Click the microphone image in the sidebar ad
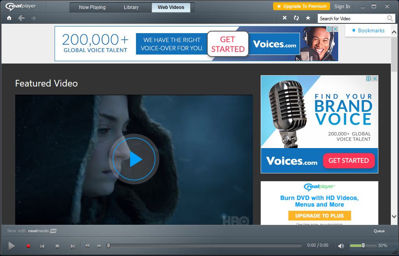Viewport: 399px width, 256px height. point(288,115)
